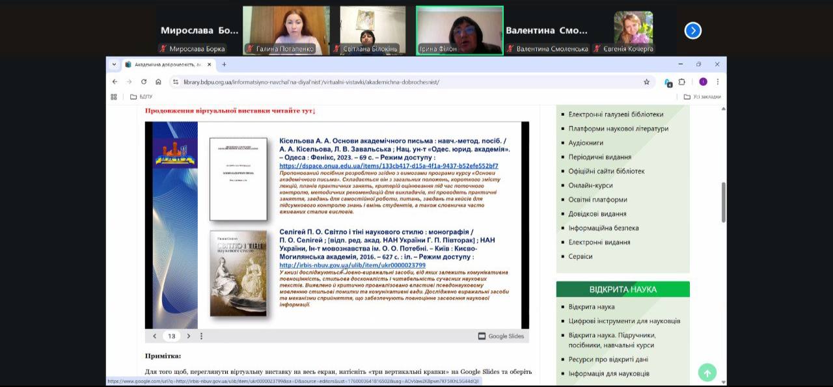
Task: Open dspace.onua.edu.ua link in slide
Action: tap(389, 166)
